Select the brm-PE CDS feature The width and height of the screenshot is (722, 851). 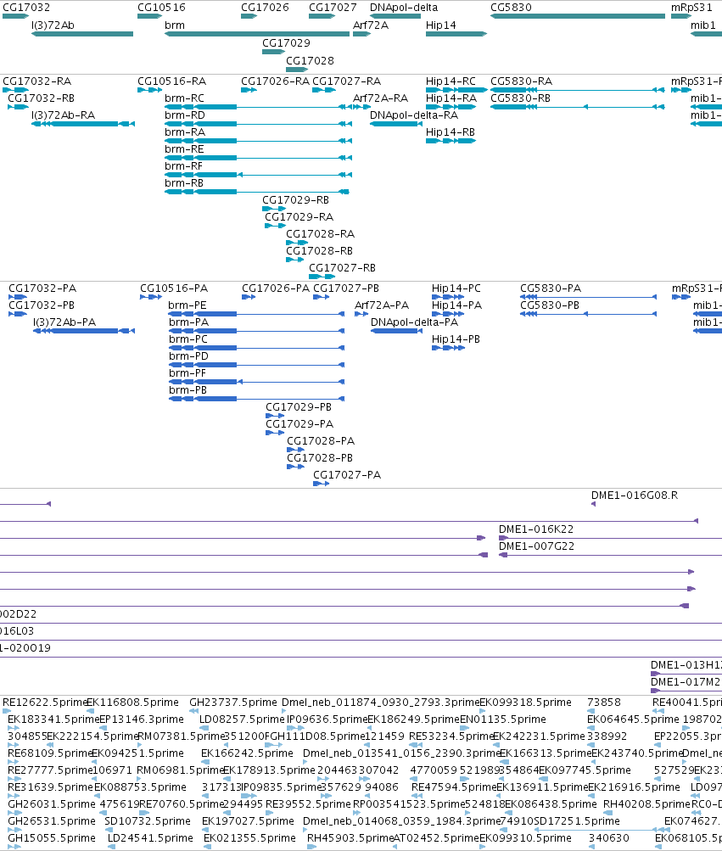pos(256,314)
